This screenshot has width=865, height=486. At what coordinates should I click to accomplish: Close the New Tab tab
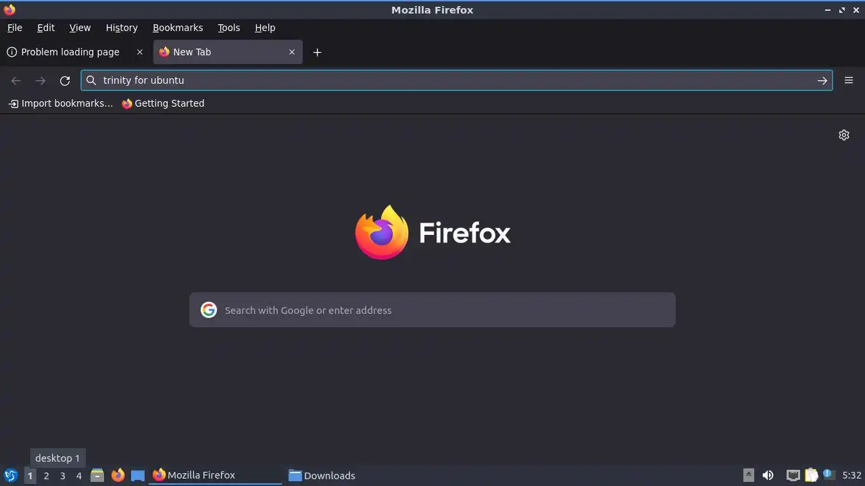[292, 52]
